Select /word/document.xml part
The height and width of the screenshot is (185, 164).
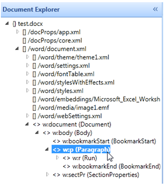tap(54, 49)
